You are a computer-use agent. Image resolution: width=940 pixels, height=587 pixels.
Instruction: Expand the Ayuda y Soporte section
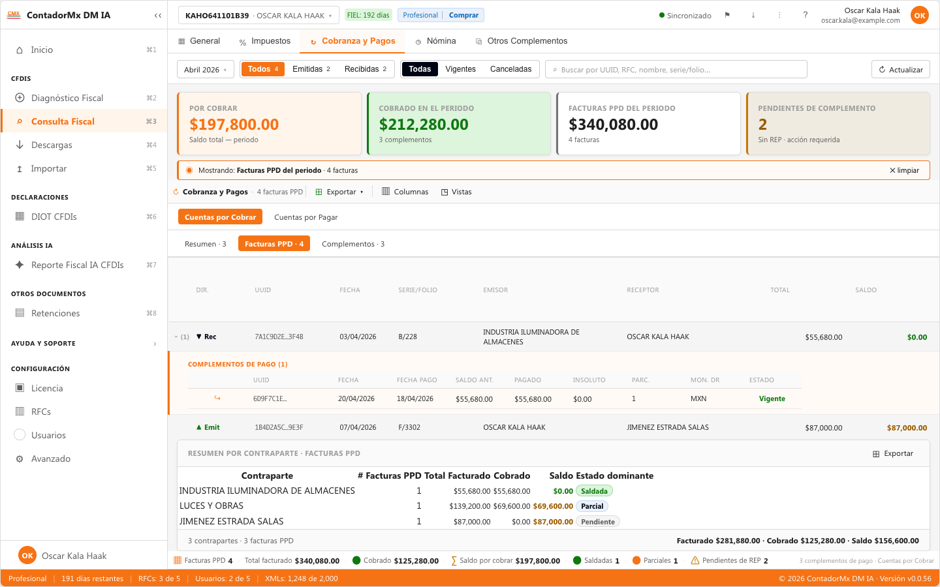coord(84,343)
